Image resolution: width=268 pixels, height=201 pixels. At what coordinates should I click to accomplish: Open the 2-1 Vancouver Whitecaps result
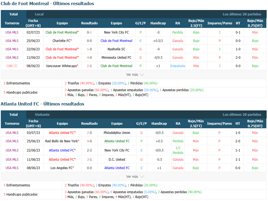89,66
